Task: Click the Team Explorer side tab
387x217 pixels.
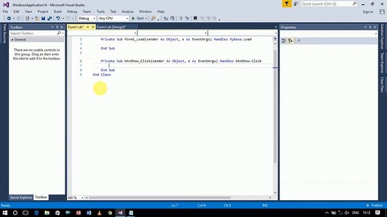Action: 382,63
